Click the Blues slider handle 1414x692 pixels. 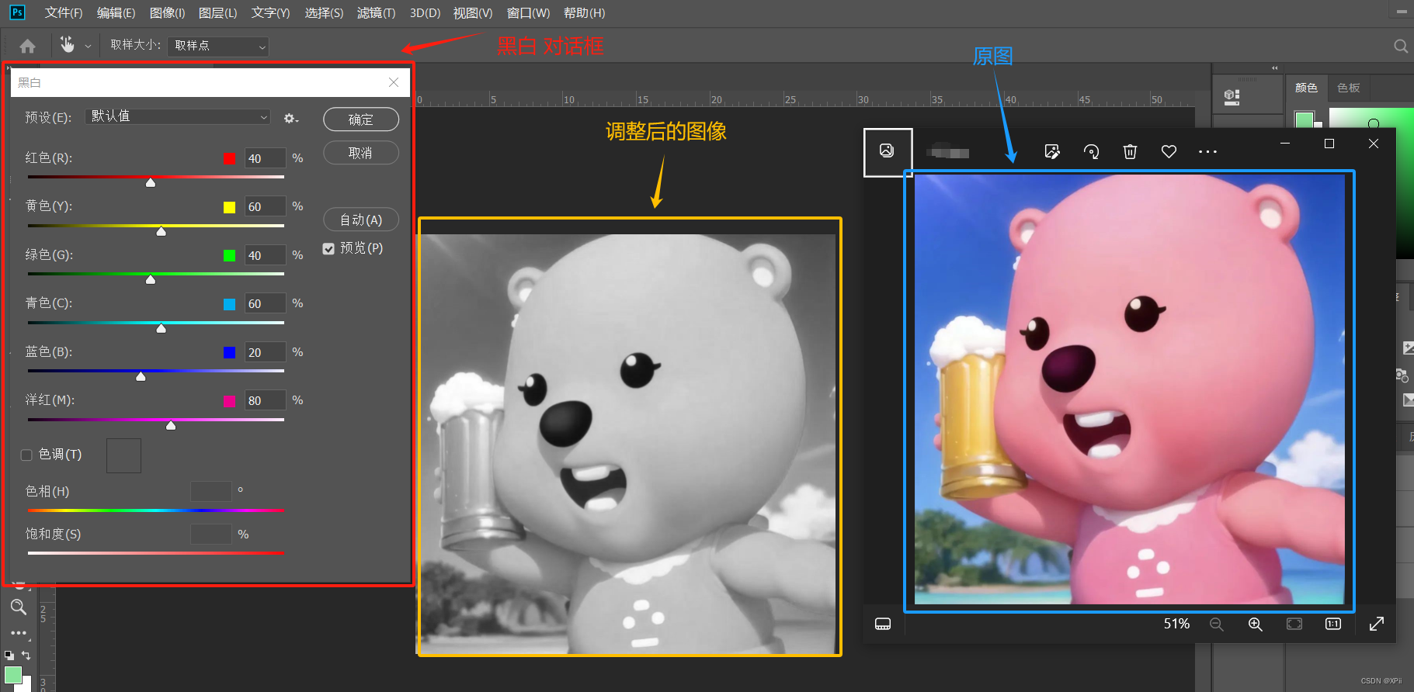pos(141,376)
